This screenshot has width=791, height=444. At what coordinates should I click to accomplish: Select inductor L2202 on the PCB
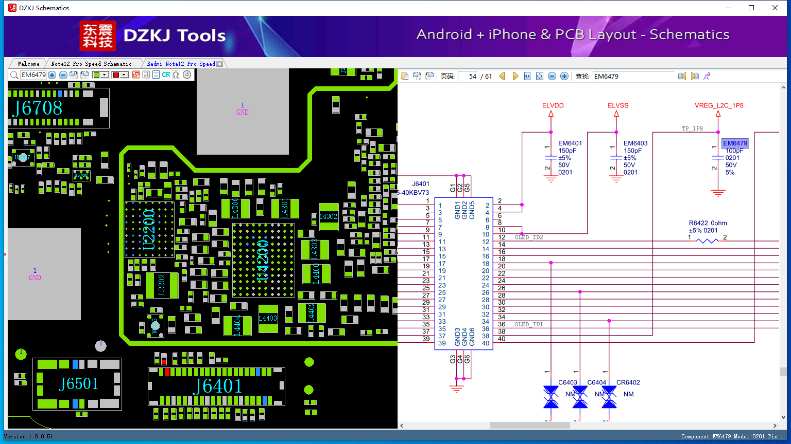(x=162, y=285)
